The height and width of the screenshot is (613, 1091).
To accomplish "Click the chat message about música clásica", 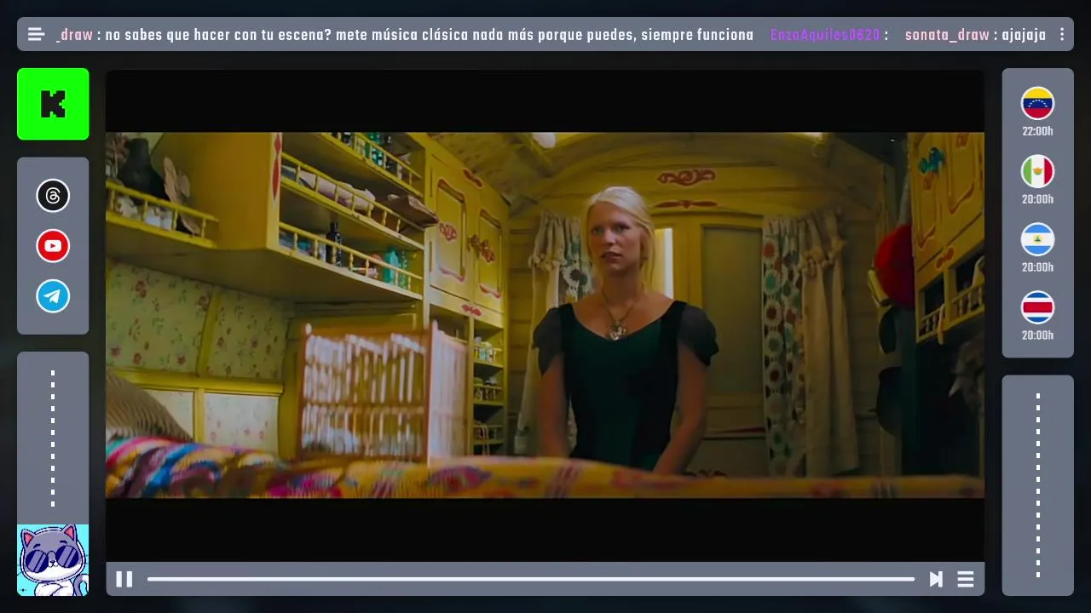I will (x=430, y=35).
